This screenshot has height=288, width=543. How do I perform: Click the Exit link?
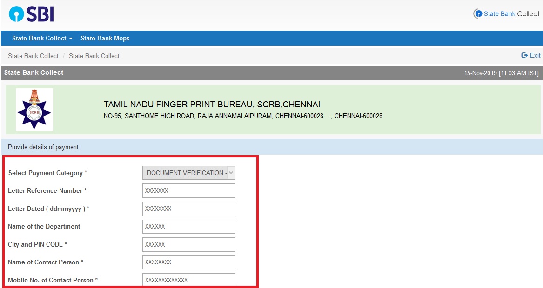[x=531, y=55]
